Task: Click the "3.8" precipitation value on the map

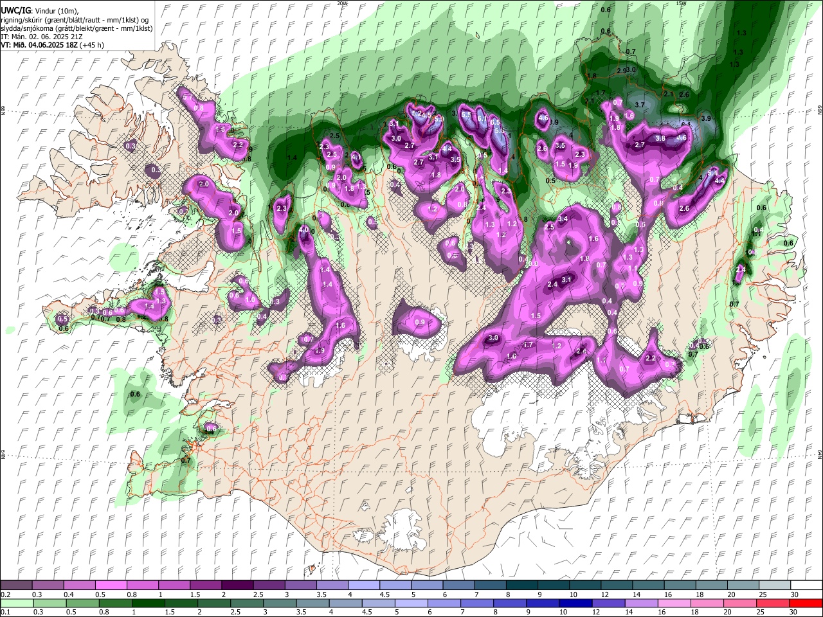Action: (x=660, y=138)
